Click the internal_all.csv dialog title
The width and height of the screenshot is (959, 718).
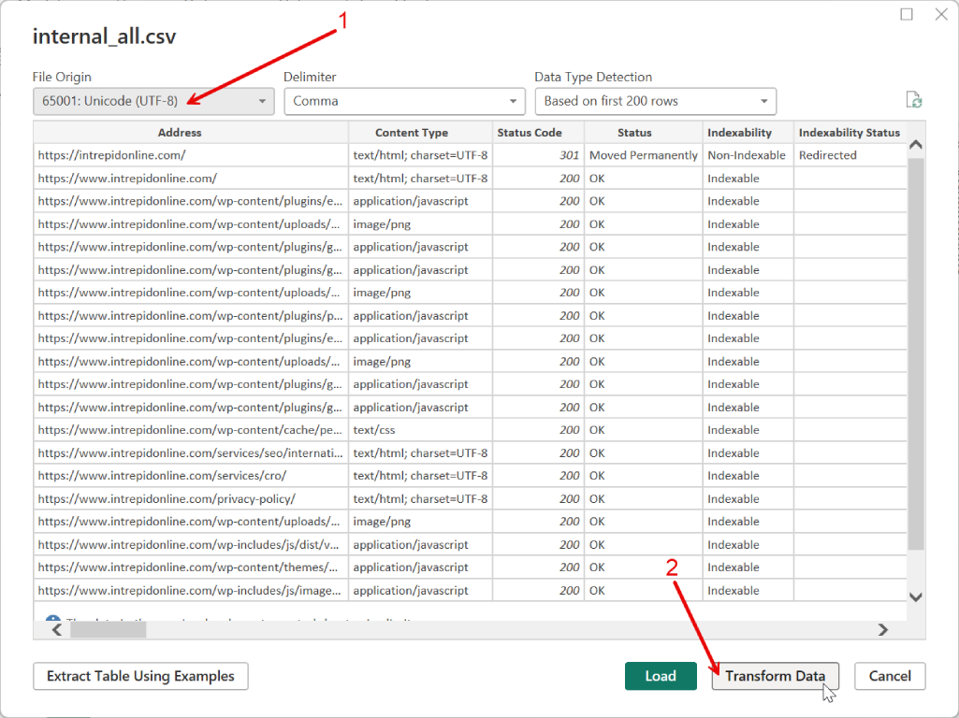point(104,36)
